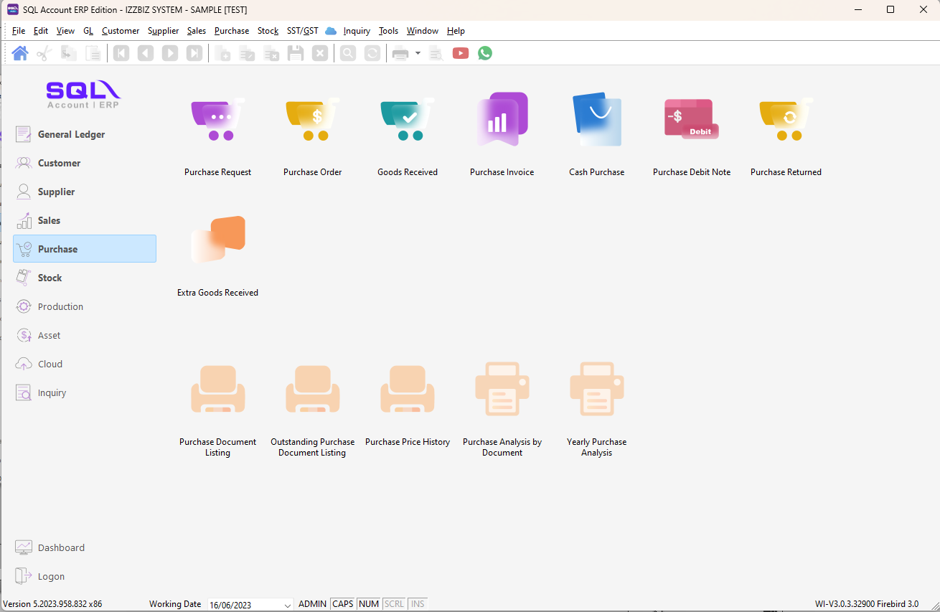Open the Window menu

coord(423,31)
